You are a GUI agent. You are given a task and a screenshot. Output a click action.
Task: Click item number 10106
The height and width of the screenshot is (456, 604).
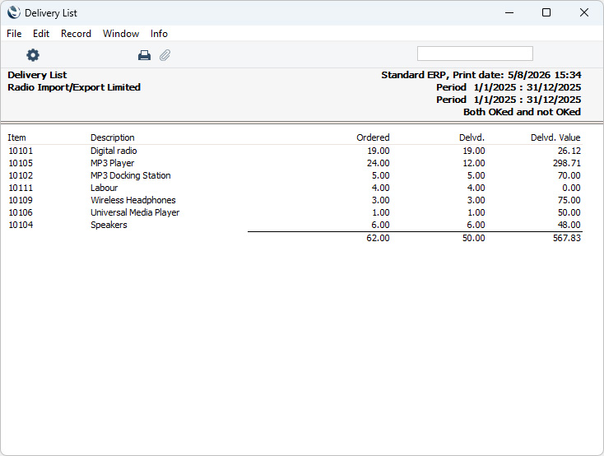(x=21, y=212)
